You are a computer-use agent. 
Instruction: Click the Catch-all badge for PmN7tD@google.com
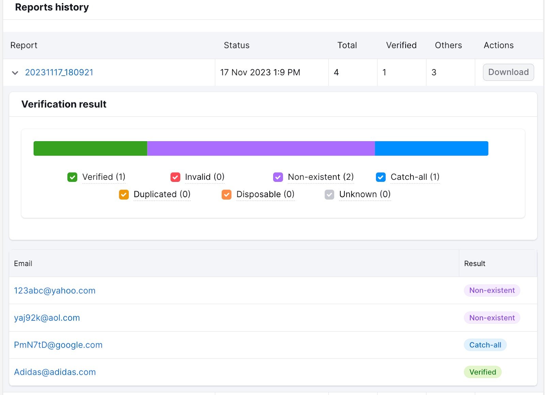click(x=485, y=345)
